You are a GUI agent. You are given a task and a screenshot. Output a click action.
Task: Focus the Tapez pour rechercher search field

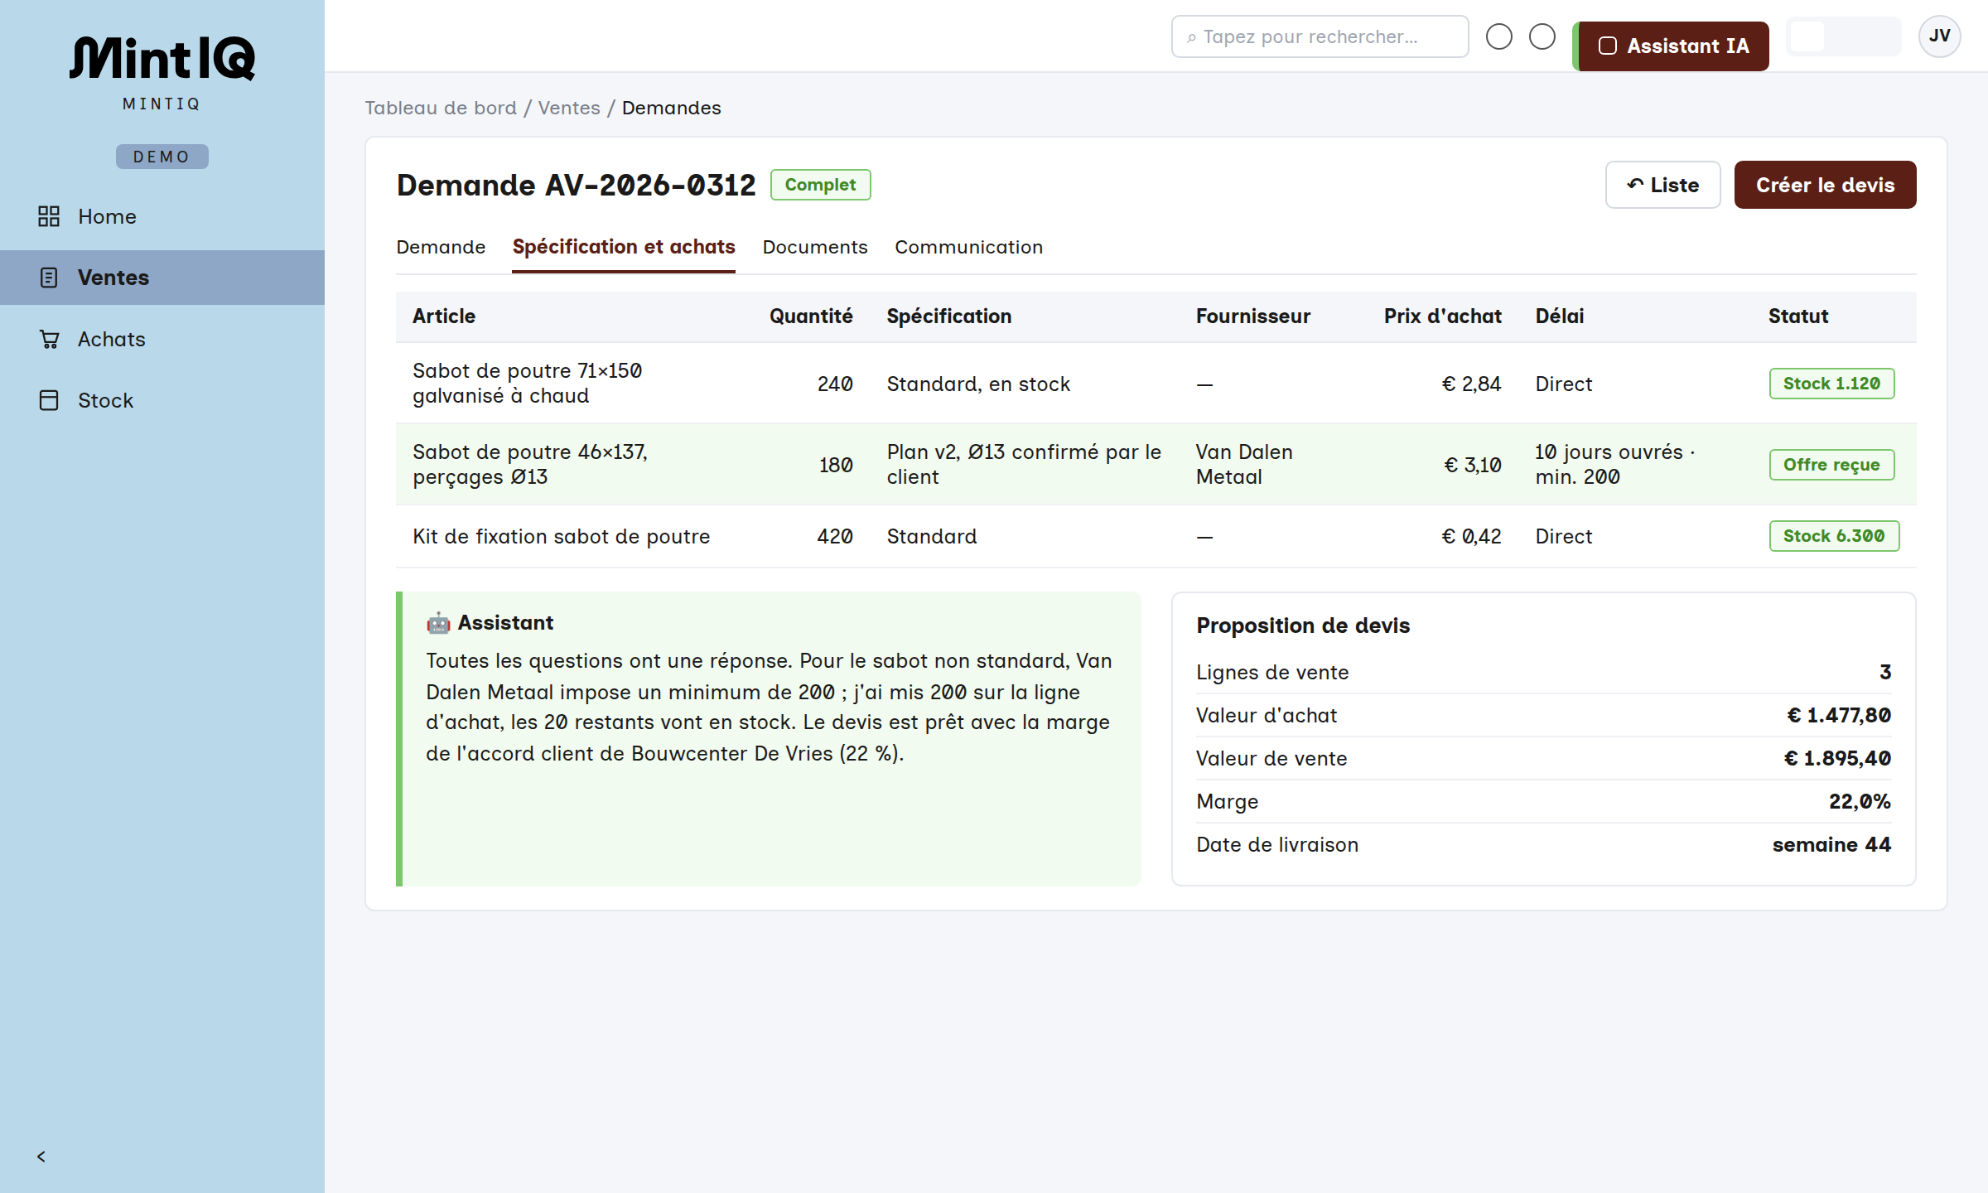[x=1320, y=36]
